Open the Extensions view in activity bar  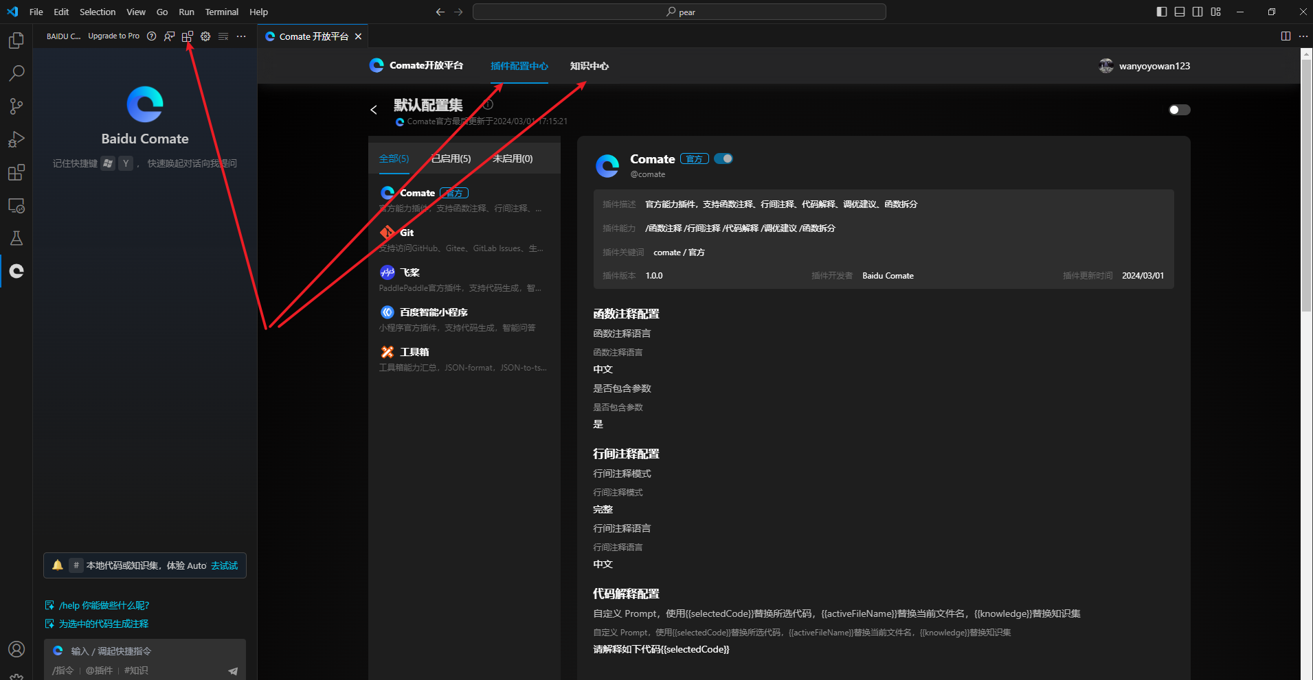(x=16, y=172)
